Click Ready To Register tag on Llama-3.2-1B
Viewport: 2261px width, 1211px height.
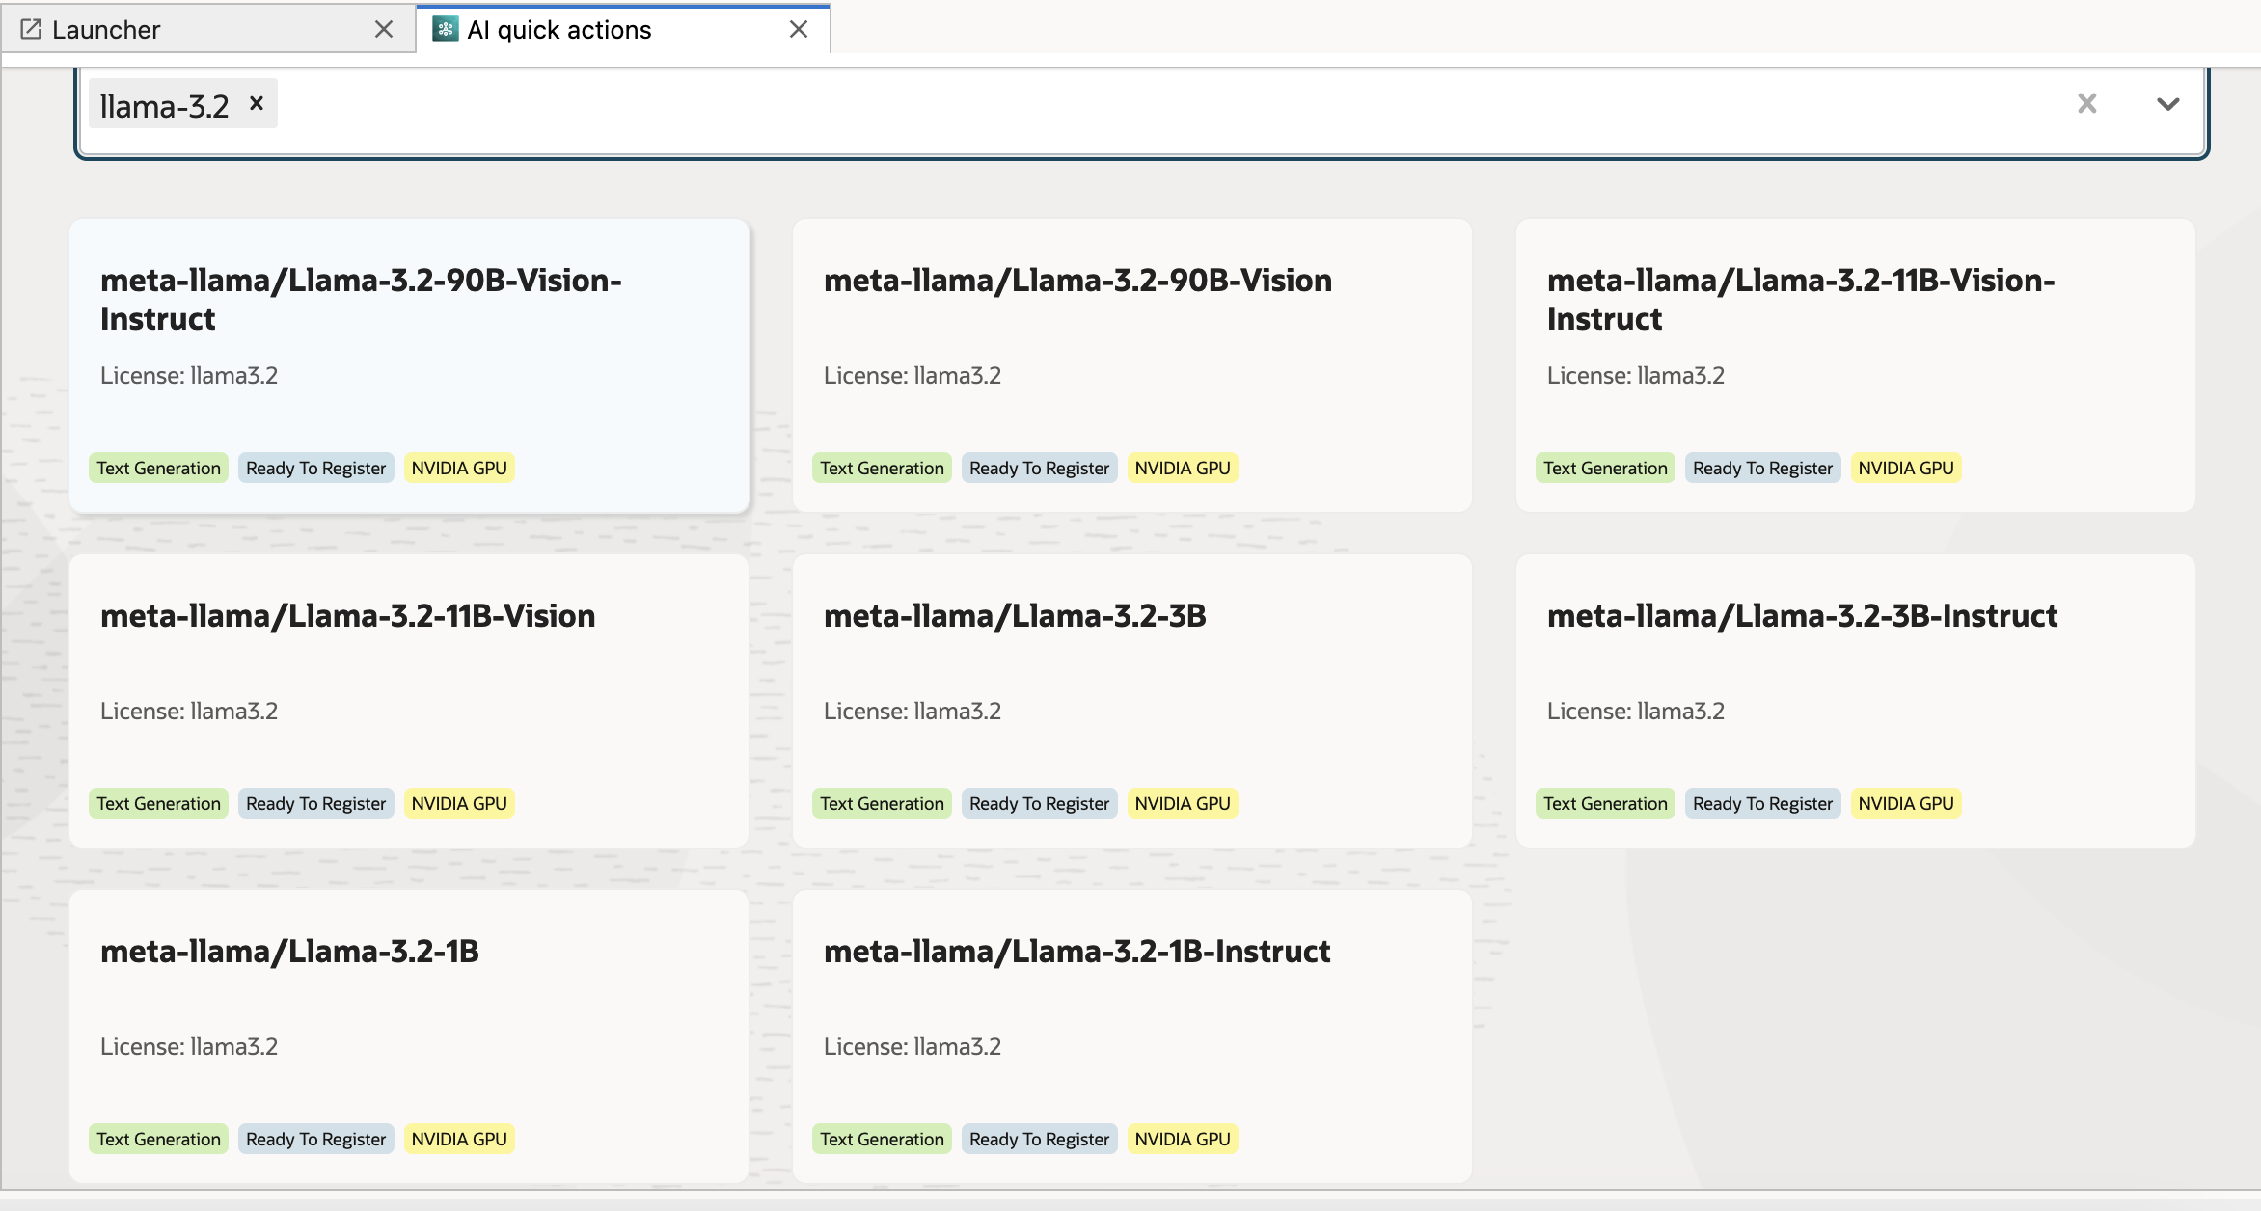(315, 1139)
